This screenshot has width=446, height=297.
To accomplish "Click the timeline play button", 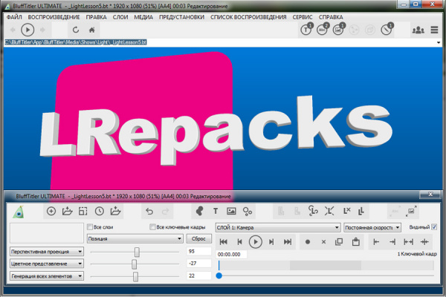I will click(x=256, y=242).
